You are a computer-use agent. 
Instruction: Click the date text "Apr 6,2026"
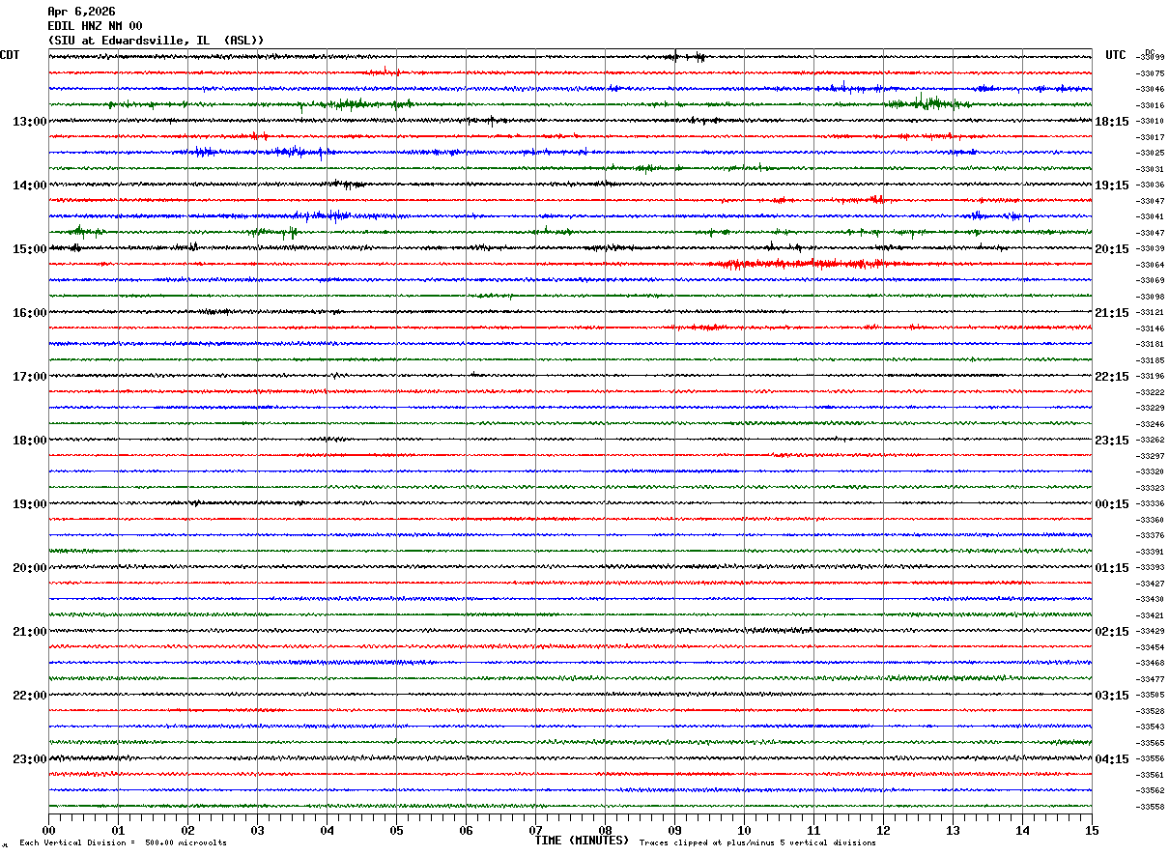(81, 12)
